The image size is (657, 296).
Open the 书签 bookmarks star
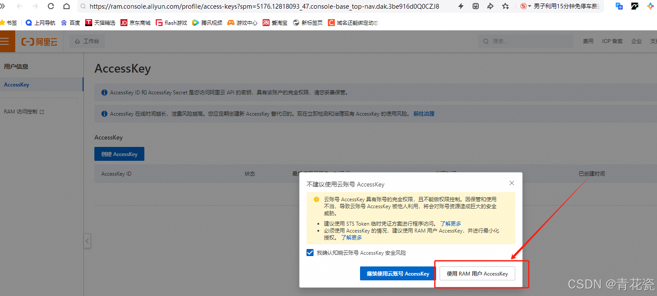coord(9,23)
